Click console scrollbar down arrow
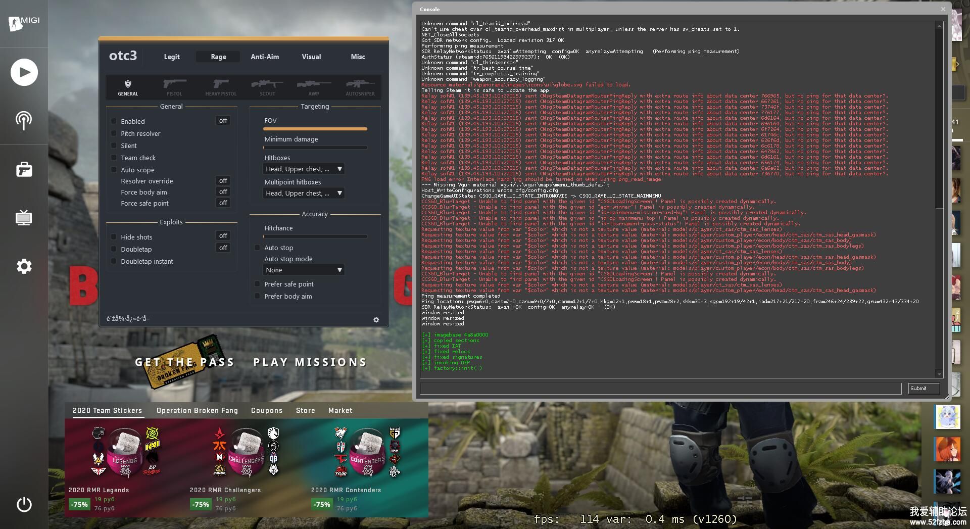 pos(939,374)
